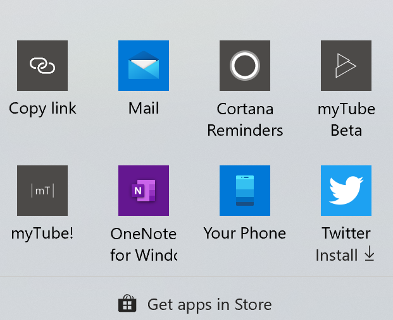The height and width of the screenshot is (320, 393).
Task: Click the 'myTube Beta' label
Action: pyautogui.click(x=346, y=119)
